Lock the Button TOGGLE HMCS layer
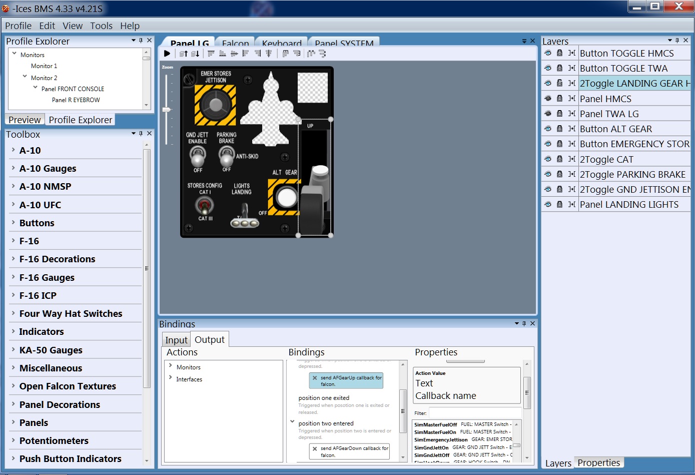This screenshot has width=695, height=475. (560, 53)
